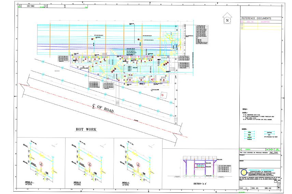Click the second circle in Reference Documents table
Viewport: 292px width, 194px height.
coord(242,28)
